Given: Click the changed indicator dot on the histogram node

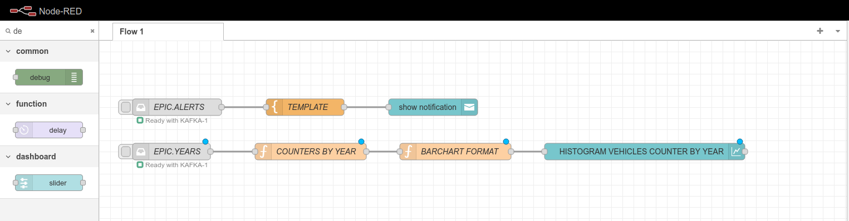Looking at the screenshot, I should (740, 142).
